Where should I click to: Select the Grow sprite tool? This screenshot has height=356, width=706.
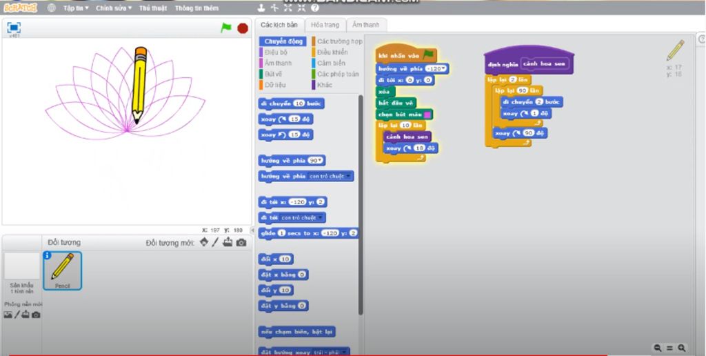[288, 8]
